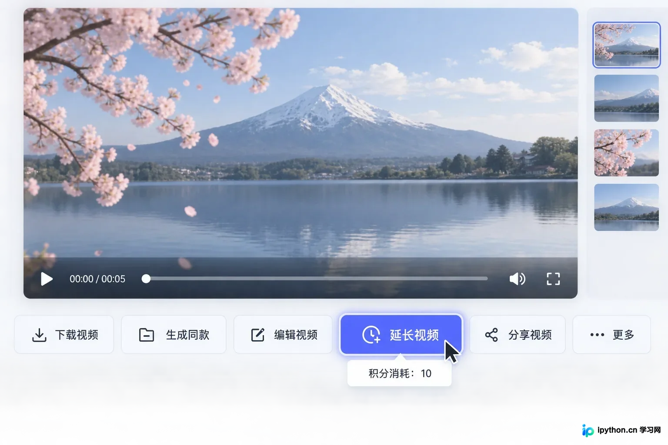The image size is (668, 445).
Task: Open 编辑视频 editor
Action: click(283, 335)
